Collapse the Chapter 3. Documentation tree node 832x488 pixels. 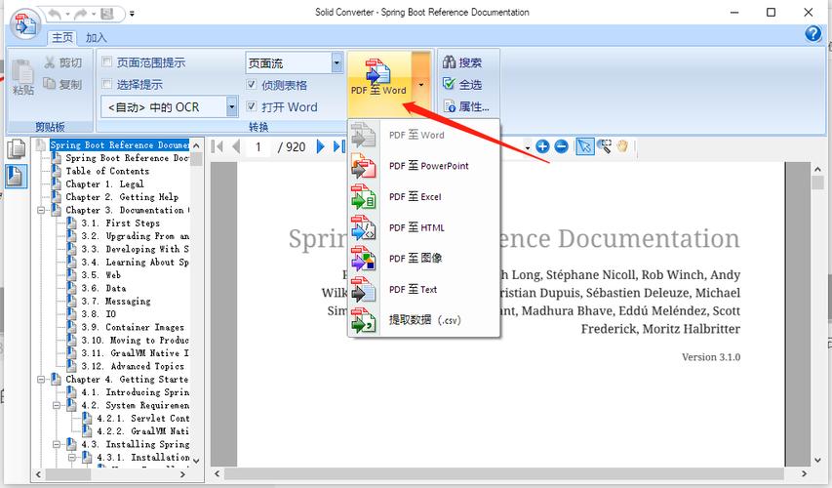coord(41,210)
